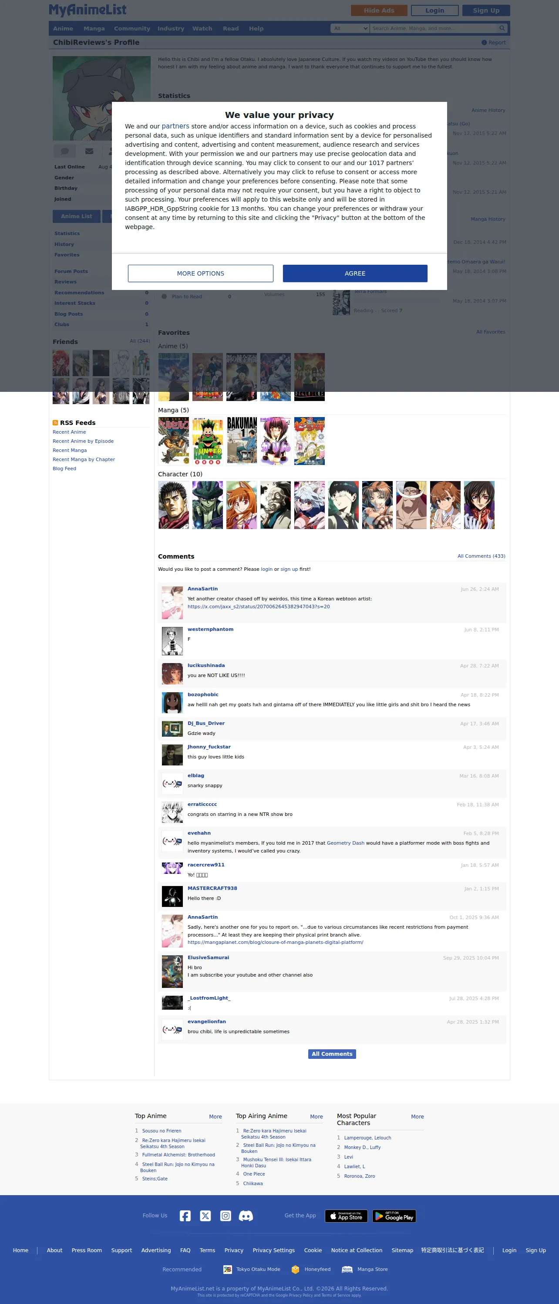Click the Manga Store logo icon
The height and width of the screenshot is (1304, 559).
pos(347,1269)
